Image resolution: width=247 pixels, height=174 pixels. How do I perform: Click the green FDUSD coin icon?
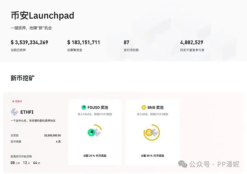[x=84, y=107]
